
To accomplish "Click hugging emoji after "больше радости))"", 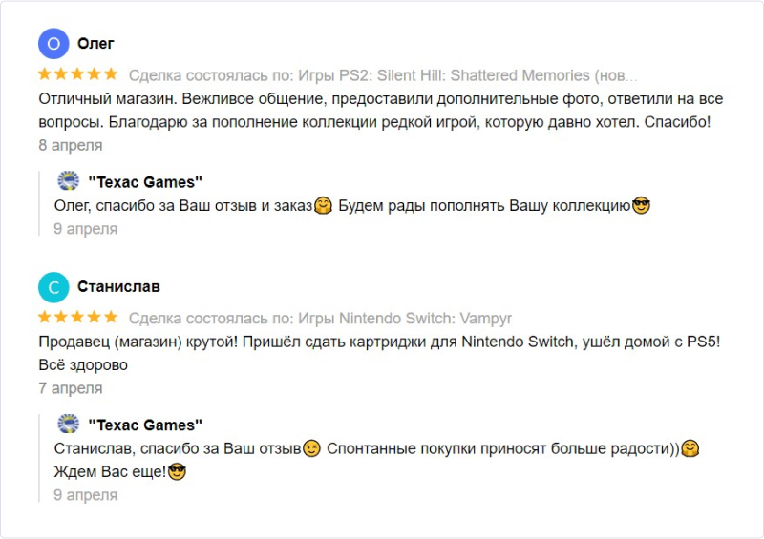I will click(691, 448).
